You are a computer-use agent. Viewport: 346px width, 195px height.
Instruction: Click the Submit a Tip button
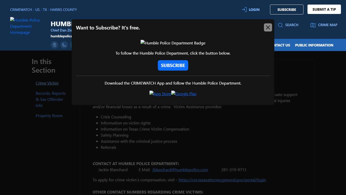coord(324,9)
